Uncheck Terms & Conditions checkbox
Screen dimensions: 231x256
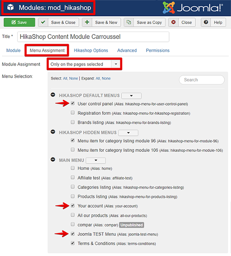(73, 243)
